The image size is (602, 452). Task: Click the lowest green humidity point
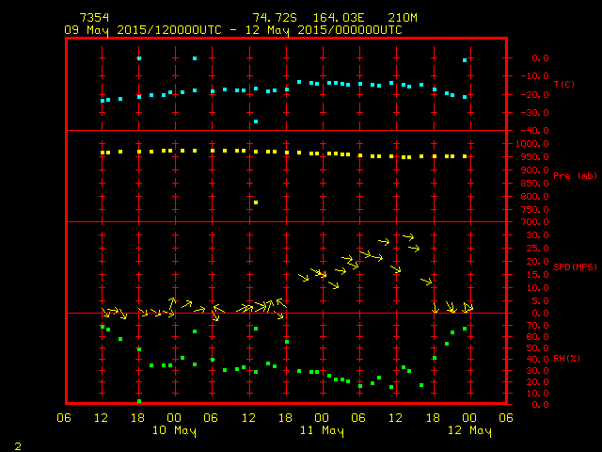tap(139, 401)
